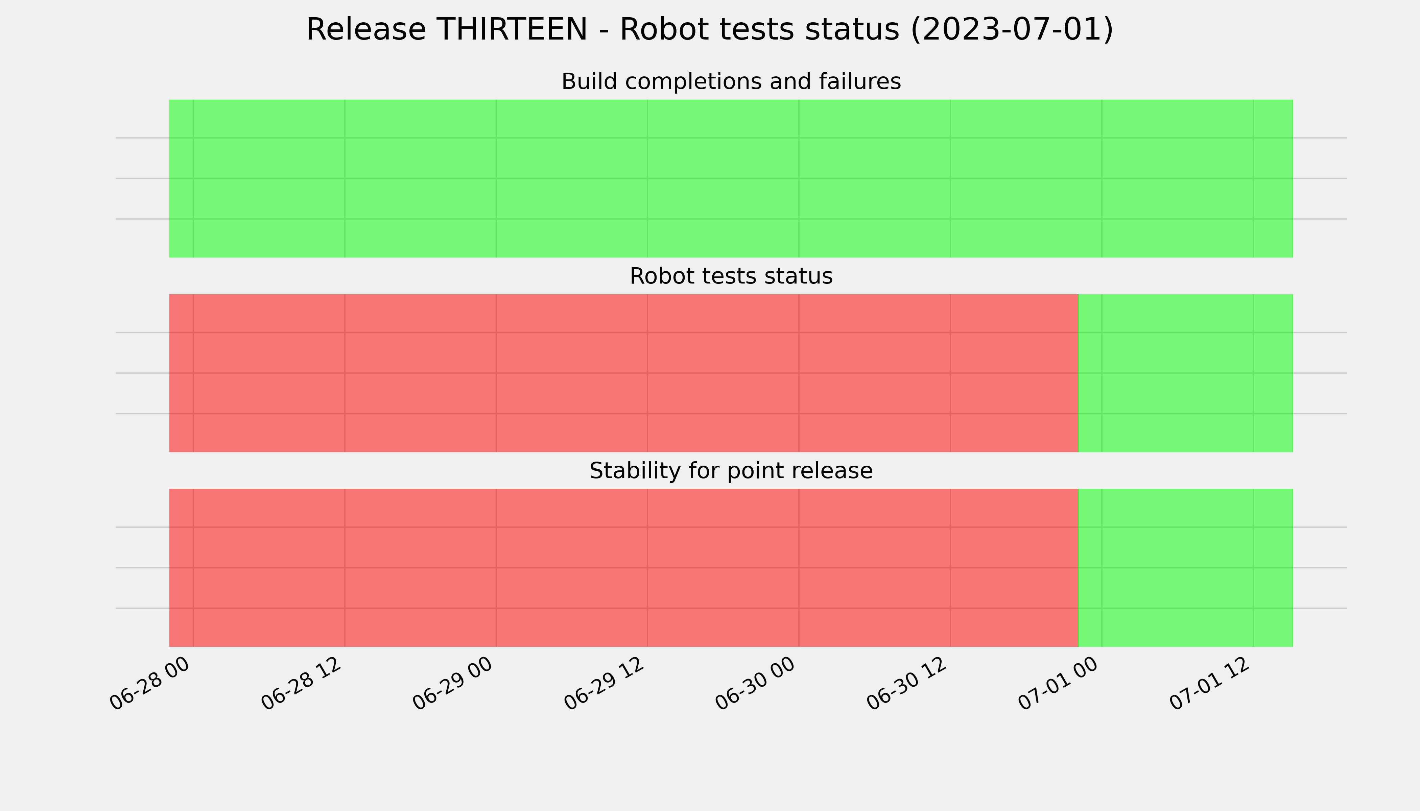Image resolution: width=1420 pixels, height=811 pixels.
Task: Click the main chart title text
Action: tap(709, 29)
